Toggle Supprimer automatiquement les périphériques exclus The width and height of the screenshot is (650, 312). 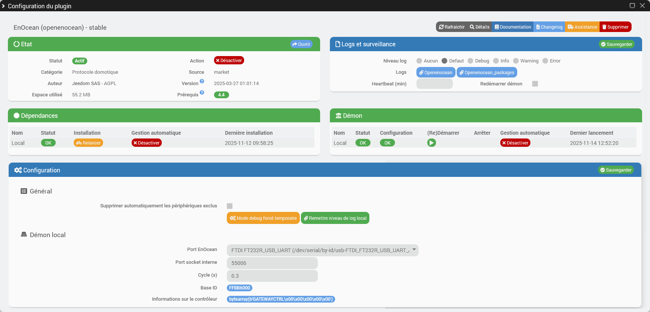pyautogui.click(x=229, y=206)
